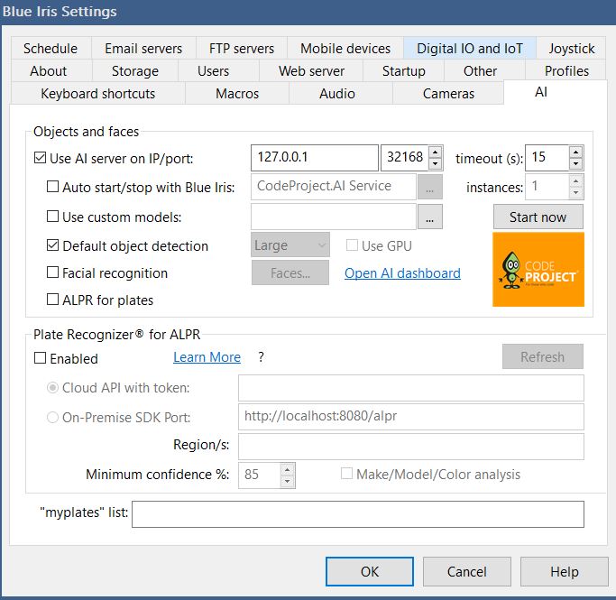The image size is (616, 600).
Task: Click the On-Premise SDK URL field
Action: [411, 417]
